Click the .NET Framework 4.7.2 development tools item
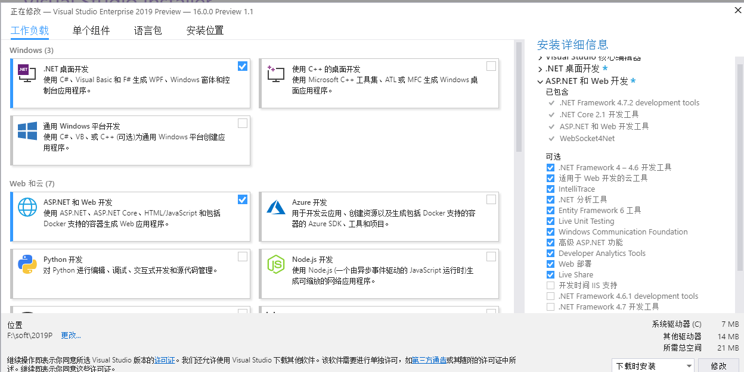This screenshot has width=744, height=372. click(x=630, y=103)
